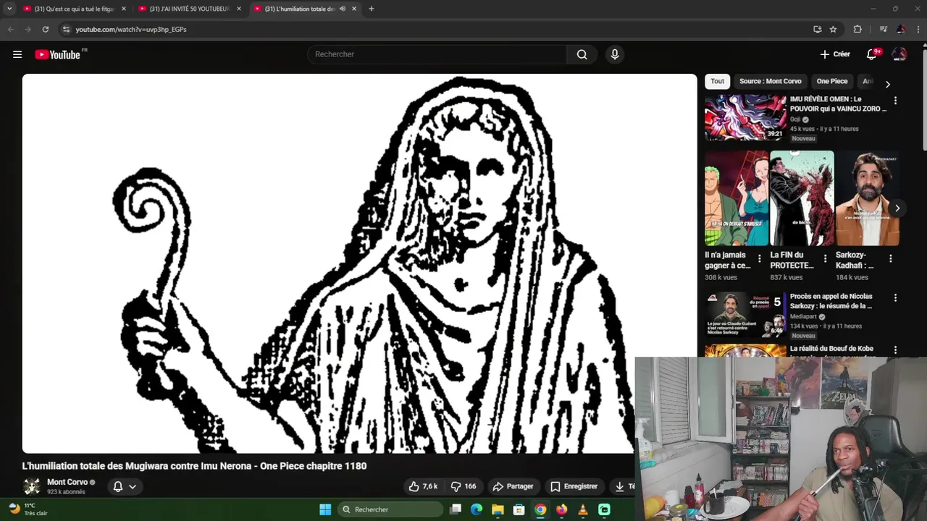
Task: Open options for Sarkozy-Kadhafi short
Action: (x=890, y=258)
